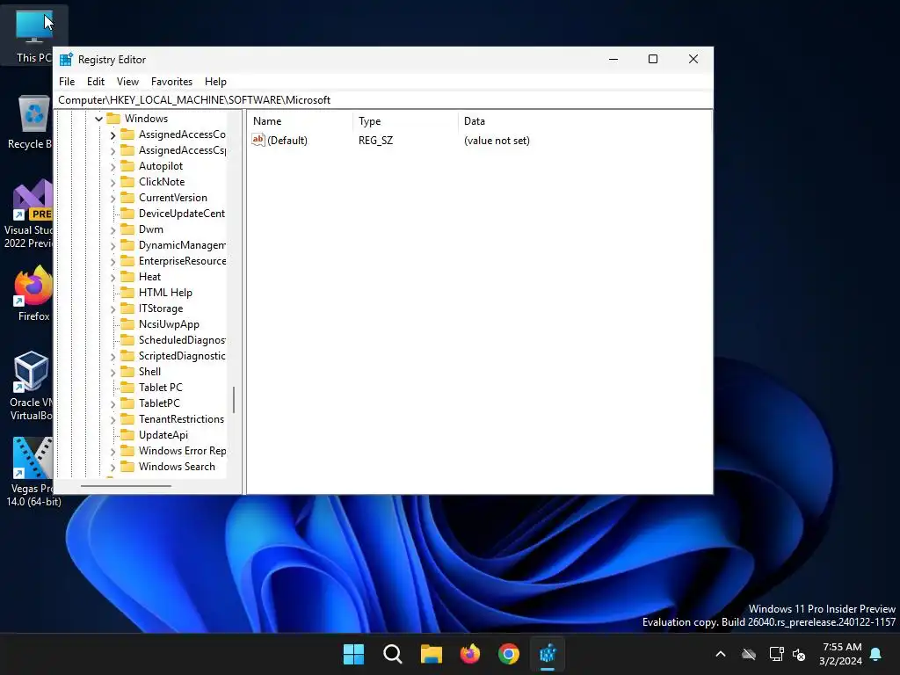Expand the TabletPC key chevron
Viewport: 900px width, 675px height.
click(x=112, y=403)
